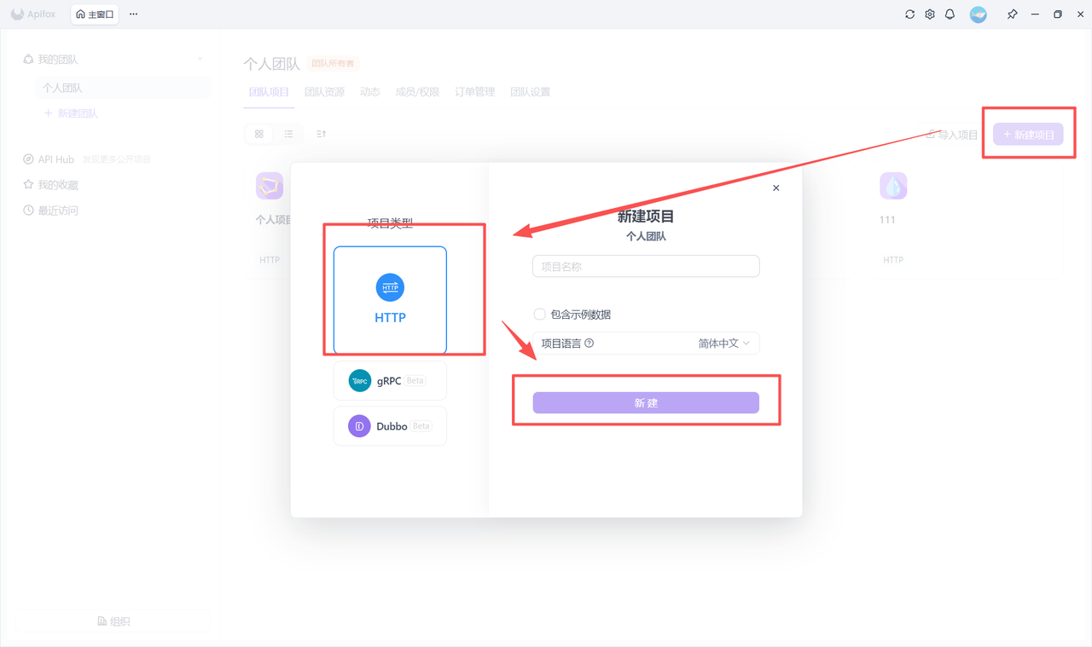Click 新建团队 in the sidebar
The image size is (1092, 647).
(71, 113)
